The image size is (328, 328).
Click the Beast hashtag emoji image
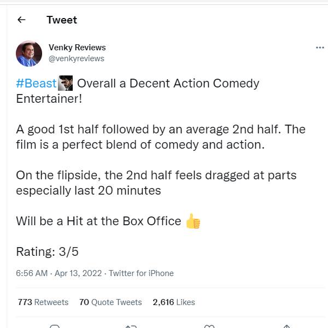[66, 83]
